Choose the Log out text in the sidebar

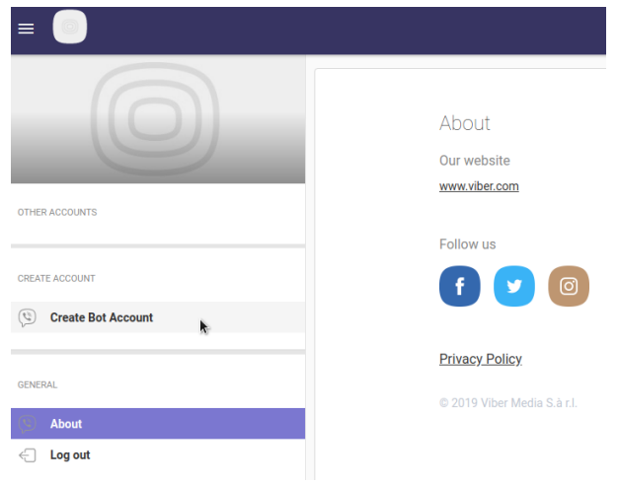(x=70, y=455)
